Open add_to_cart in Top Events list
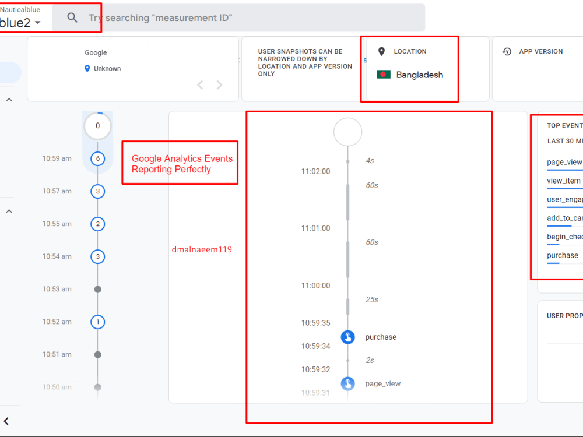 [564, 218]
